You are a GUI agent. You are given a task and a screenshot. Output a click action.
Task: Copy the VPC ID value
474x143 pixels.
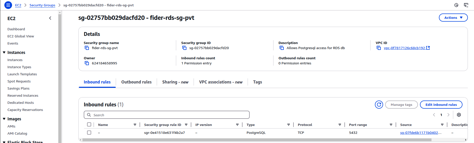click(x=379, y=48)
